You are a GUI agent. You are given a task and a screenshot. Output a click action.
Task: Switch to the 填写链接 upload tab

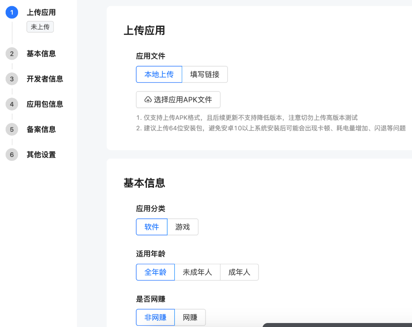205,74
